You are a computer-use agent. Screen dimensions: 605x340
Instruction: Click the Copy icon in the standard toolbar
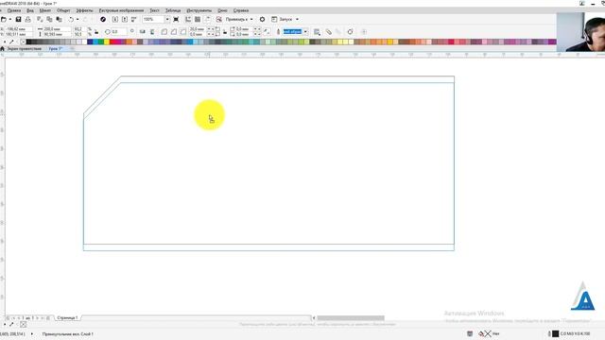click(49, 19)
